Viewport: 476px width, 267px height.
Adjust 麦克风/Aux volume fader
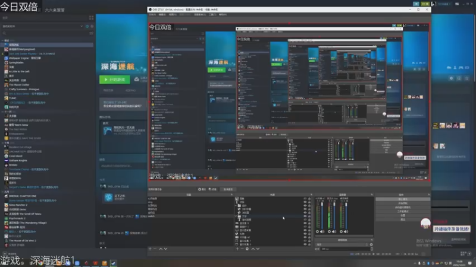tap(334, 205)
